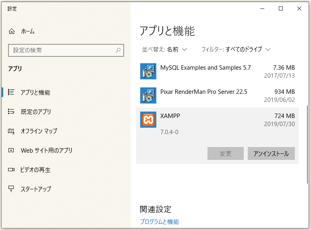Click the 2019/07/30 install date

[x=279, y=124]
